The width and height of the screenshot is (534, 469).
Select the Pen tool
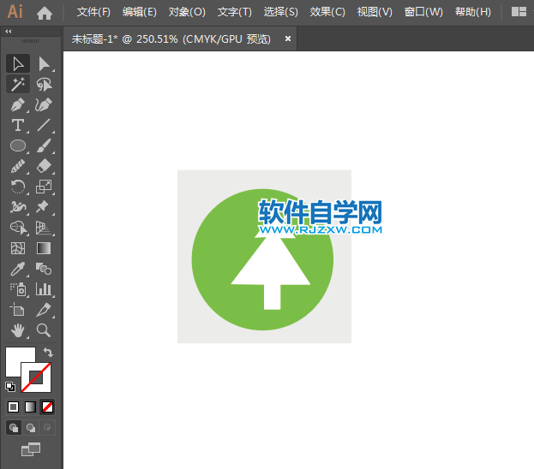point(18,104)
